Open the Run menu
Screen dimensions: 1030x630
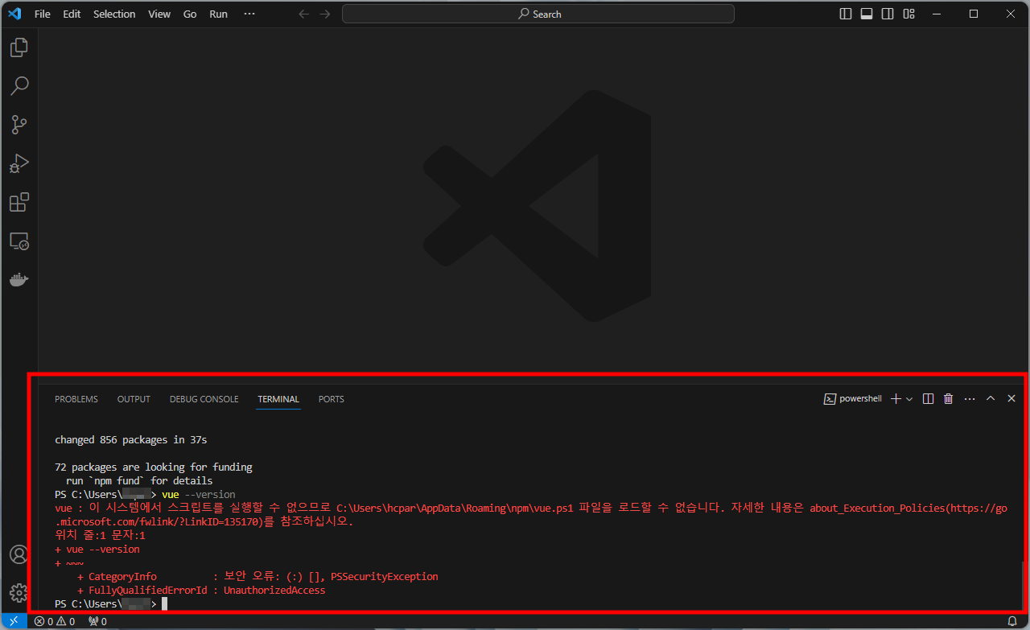[x=218, y=14]
